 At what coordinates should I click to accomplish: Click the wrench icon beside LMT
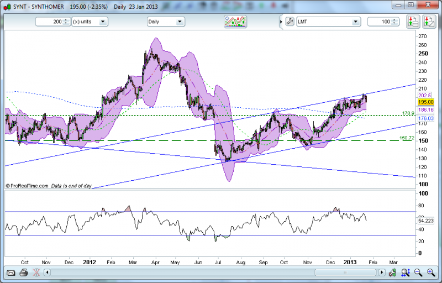(290, 22)
